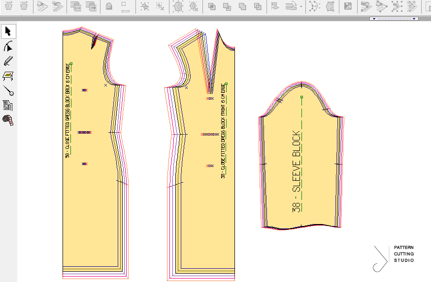
Task: Click the padlock lock icon
Action: click(x=109, y=6)
